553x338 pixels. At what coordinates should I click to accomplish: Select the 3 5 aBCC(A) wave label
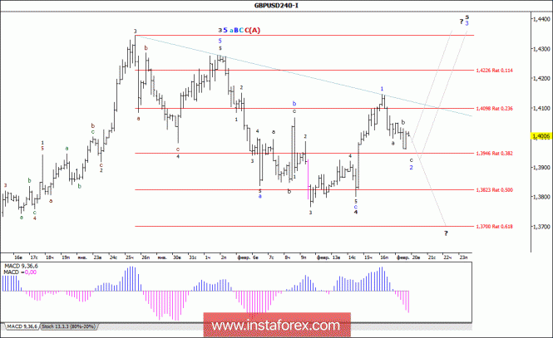tap(239, 30)
